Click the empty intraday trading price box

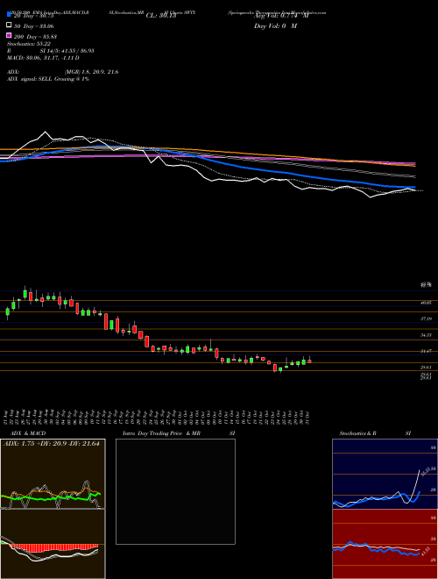pos(175,491)
